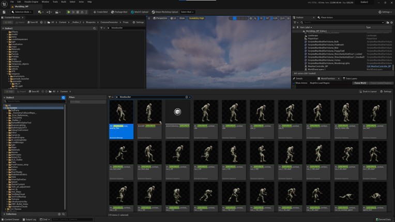Click the Outliner settings gear icon
Viewport: 395px width, 222px height.
coord(391,22)
